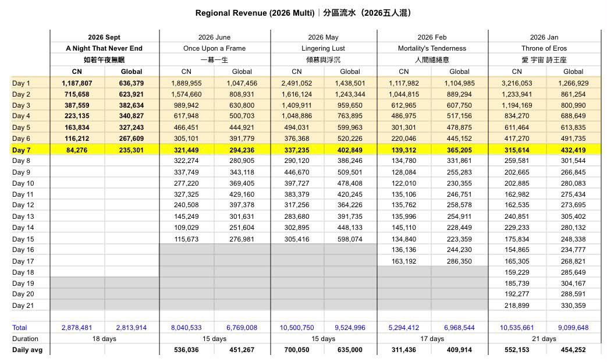Select the "Day 21" row label
The image size is (607, 362).
click(23, 306)
